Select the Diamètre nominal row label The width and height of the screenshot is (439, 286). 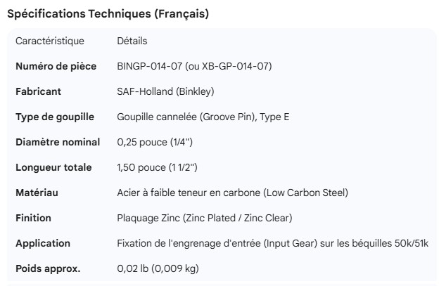[58, 142]
